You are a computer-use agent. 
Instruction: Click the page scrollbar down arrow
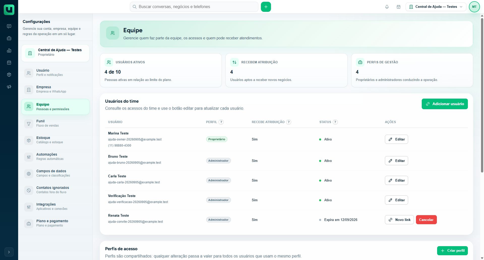pos(482,258)
